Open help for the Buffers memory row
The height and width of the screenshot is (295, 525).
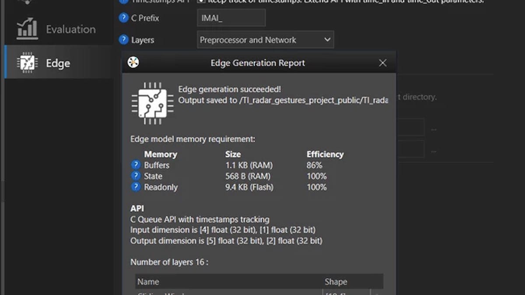click(136, 165)
